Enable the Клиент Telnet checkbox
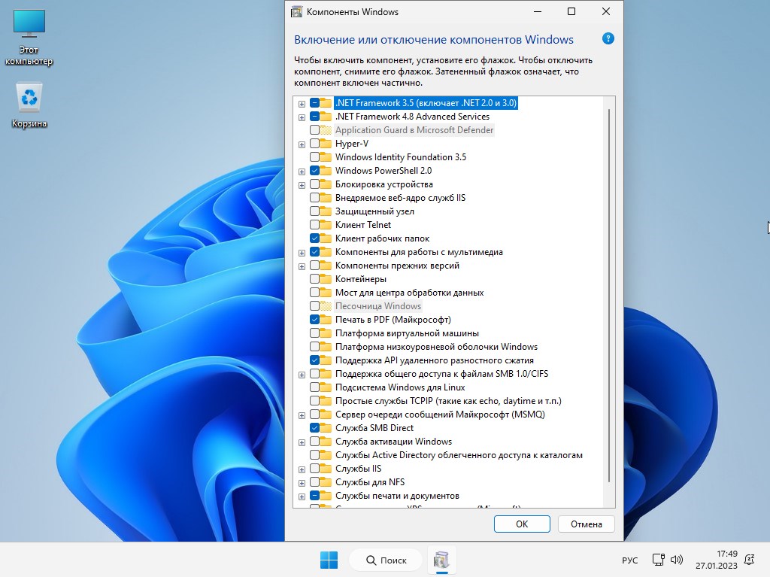770x577 pixels. click(x=314, y=225)
